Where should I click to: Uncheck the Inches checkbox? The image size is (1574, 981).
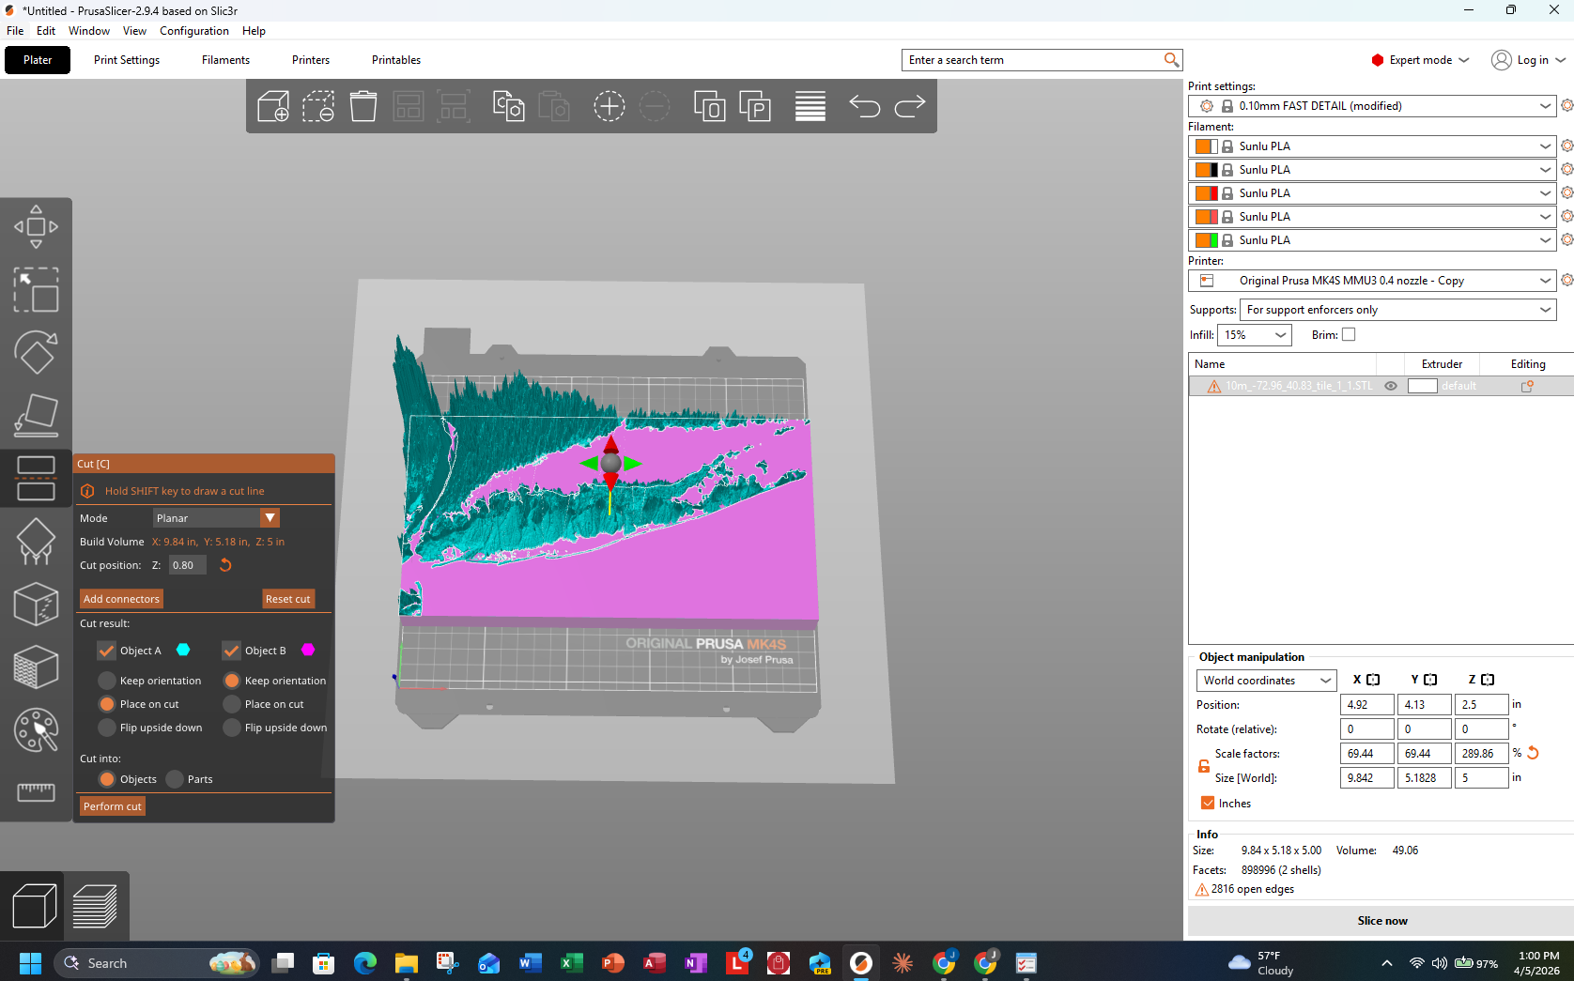[1208, 803]
